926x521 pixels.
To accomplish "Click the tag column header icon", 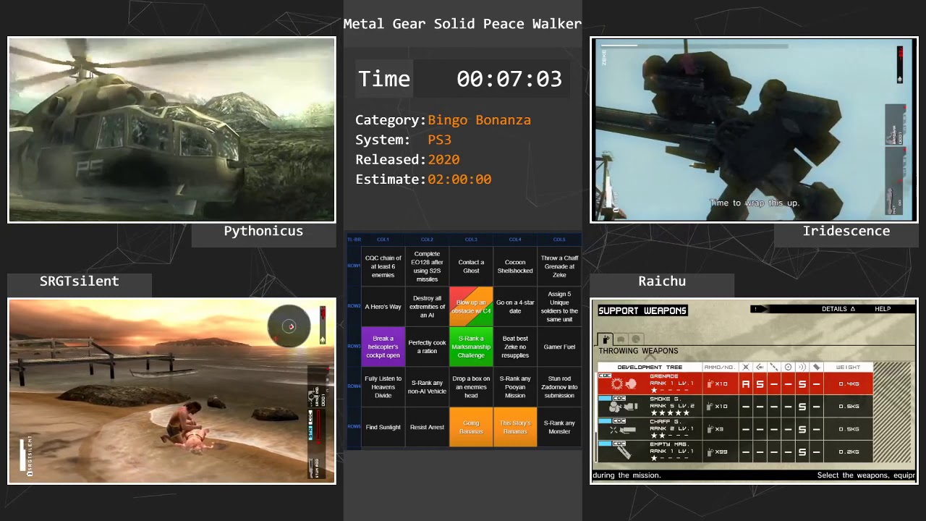I will pyautogui.click(x=816, y=367).
